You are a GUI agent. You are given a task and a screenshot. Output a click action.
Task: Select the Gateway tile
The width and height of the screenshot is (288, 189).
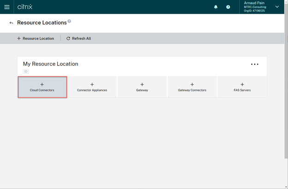pyautogui.click(x=142, y=87)
